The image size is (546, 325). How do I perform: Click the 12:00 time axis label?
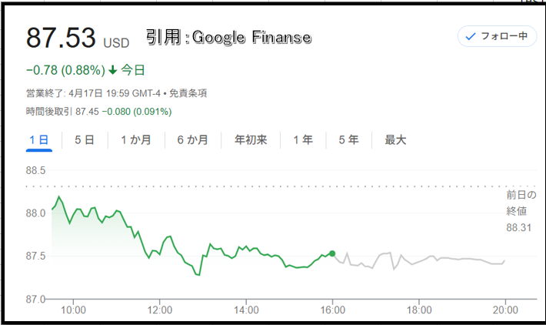(160, 310)
